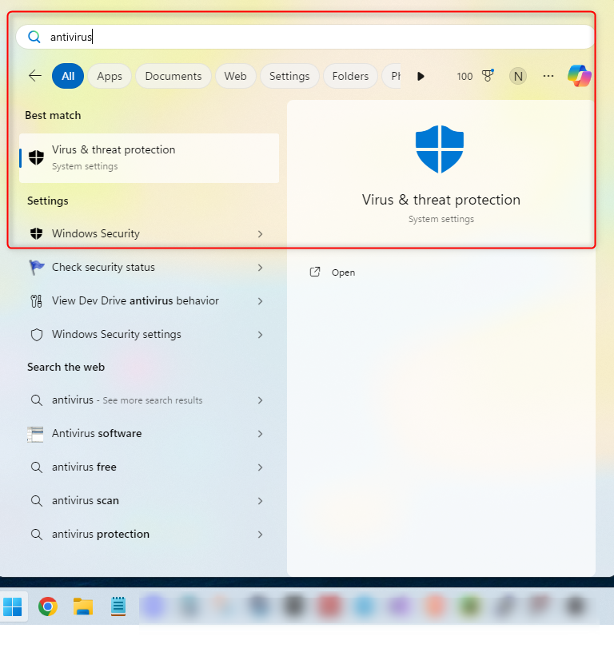Switch to the Settings filter tab
Image resolution: width=614 pixels, height=668 pixels.
point(289,76)
